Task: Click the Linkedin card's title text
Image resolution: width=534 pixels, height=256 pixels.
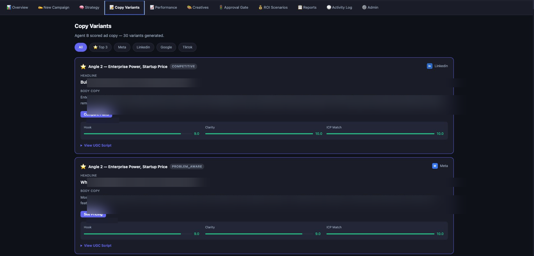Action: click(x=128, y=67)
